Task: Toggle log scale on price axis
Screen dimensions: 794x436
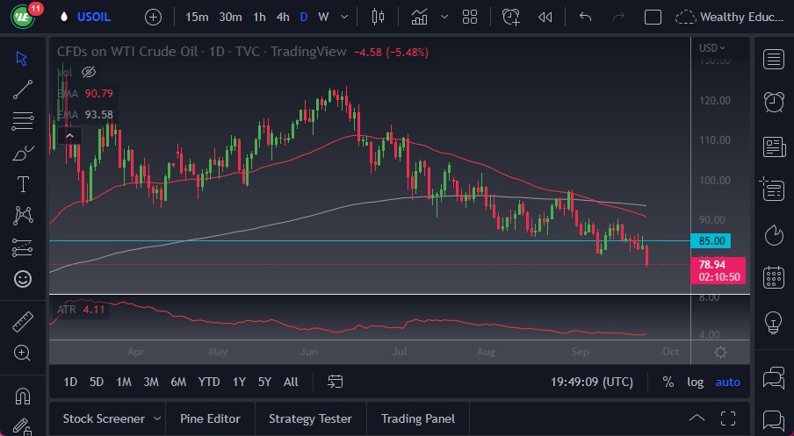Action: point(695,382)
